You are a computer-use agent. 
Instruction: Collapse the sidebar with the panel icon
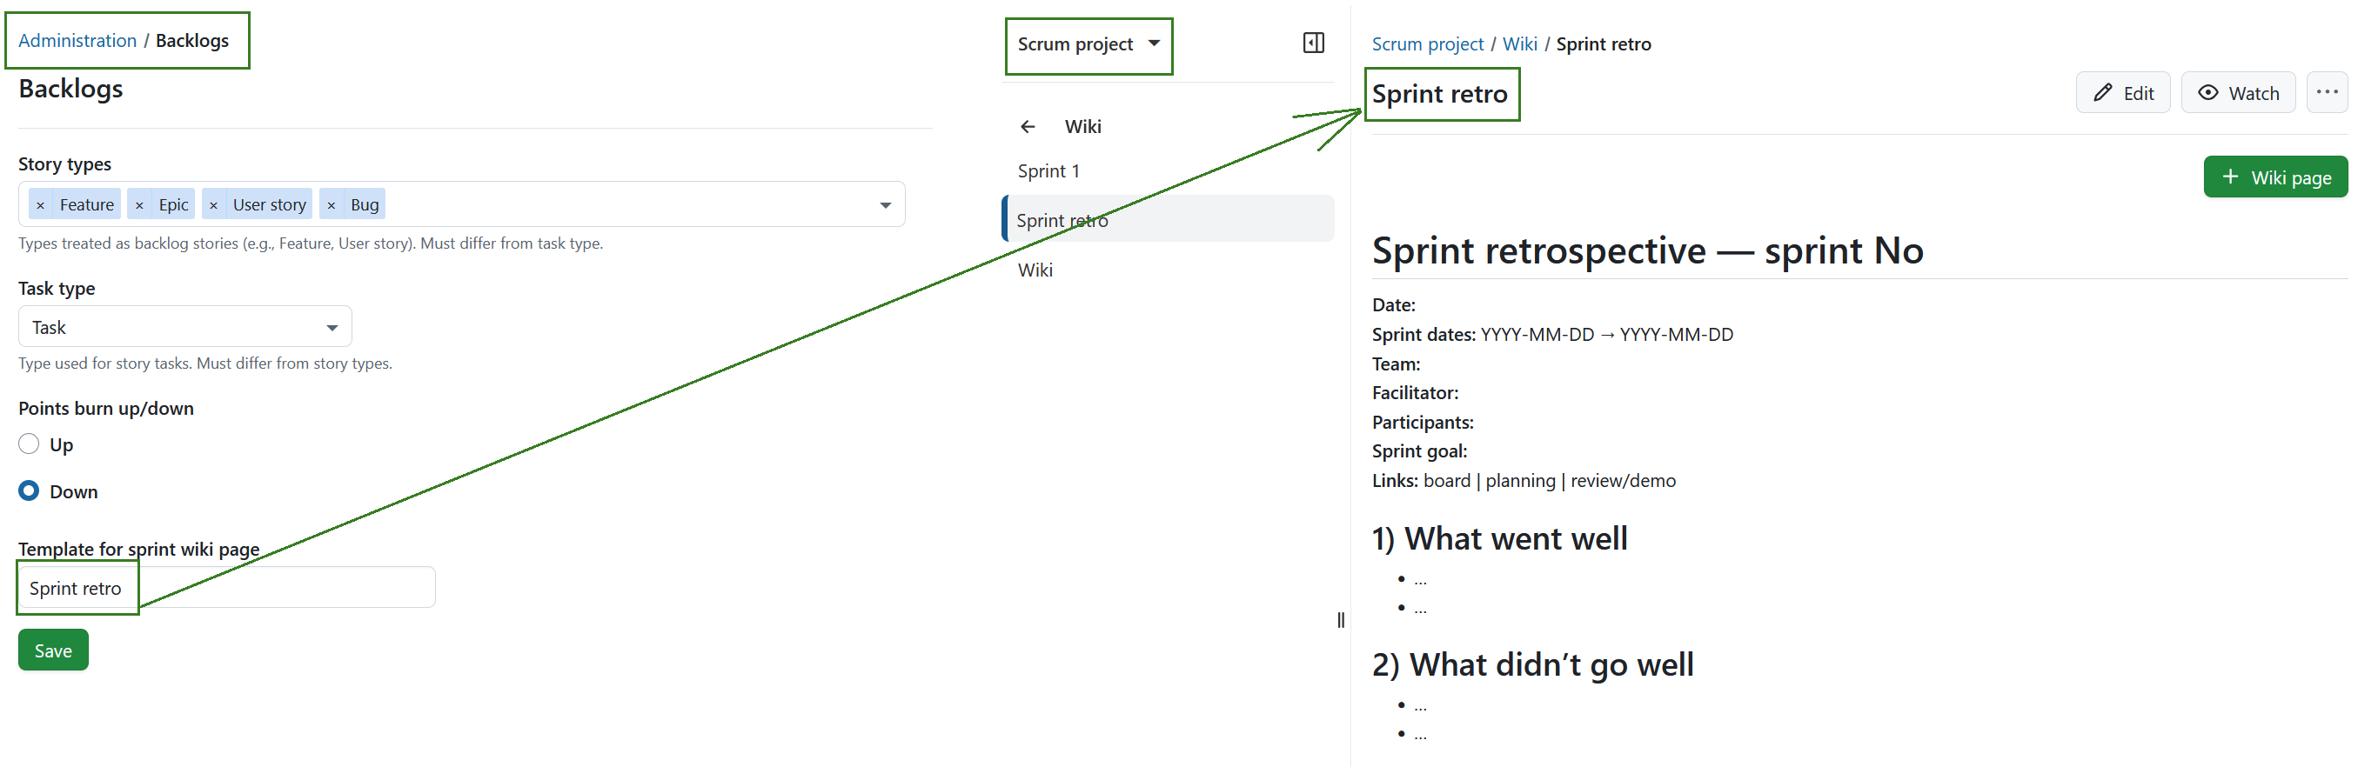coord(1314,43)
